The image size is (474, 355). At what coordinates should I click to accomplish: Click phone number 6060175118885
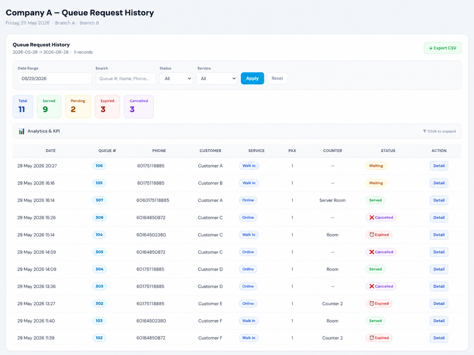tap(153, 200)
